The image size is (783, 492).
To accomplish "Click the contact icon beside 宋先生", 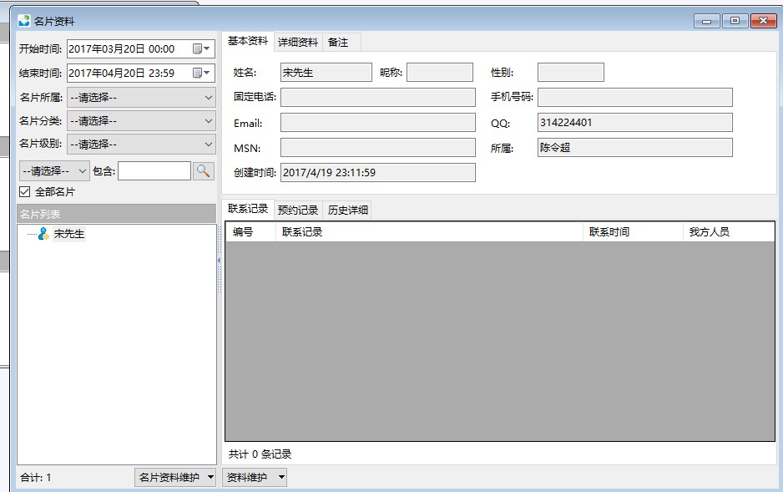I will point(43,234).
